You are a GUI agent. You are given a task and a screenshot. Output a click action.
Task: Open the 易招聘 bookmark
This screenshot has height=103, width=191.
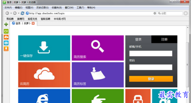10,19
